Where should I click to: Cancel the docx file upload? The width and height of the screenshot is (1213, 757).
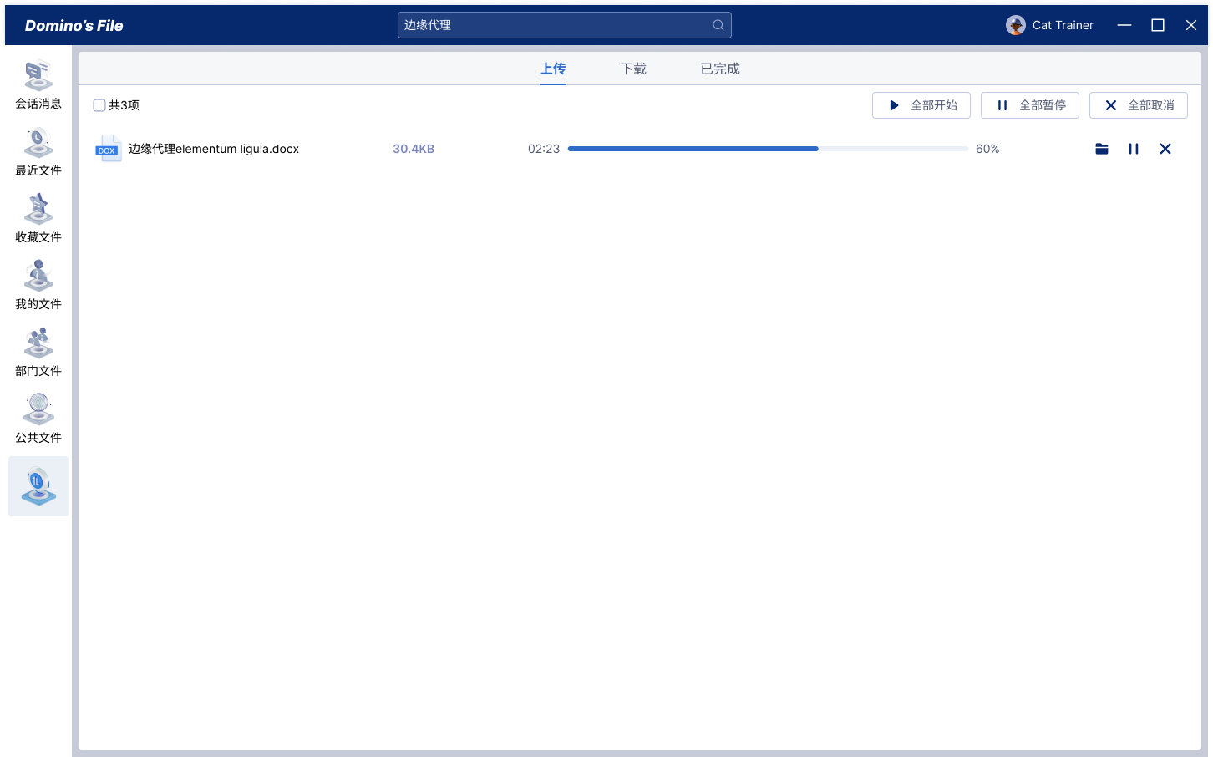1165,149
